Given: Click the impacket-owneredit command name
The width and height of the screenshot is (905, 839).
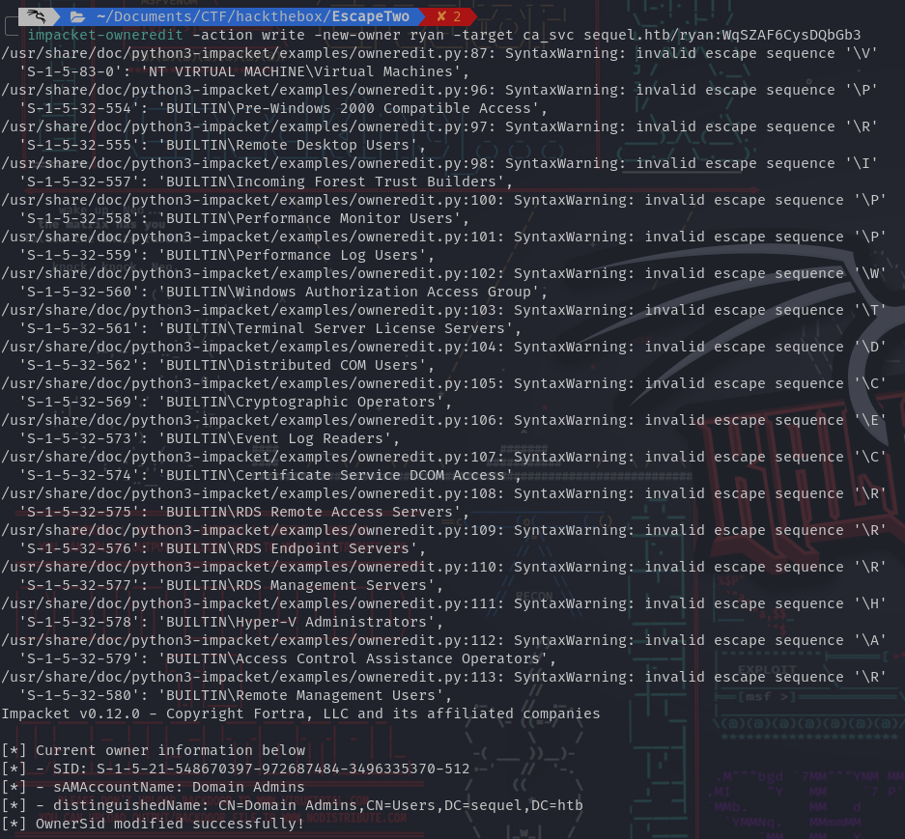Looking at the screenshot, I should pos(105,35).
